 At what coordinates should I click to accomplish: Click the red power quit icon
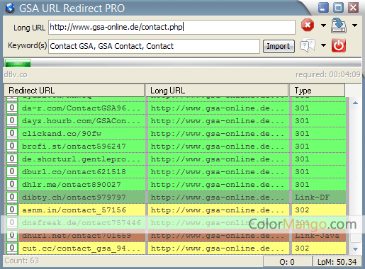[x=339, y=45]
